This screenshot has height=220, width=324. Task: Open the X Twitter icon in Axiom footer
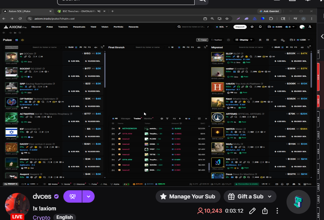coord(299,184)
